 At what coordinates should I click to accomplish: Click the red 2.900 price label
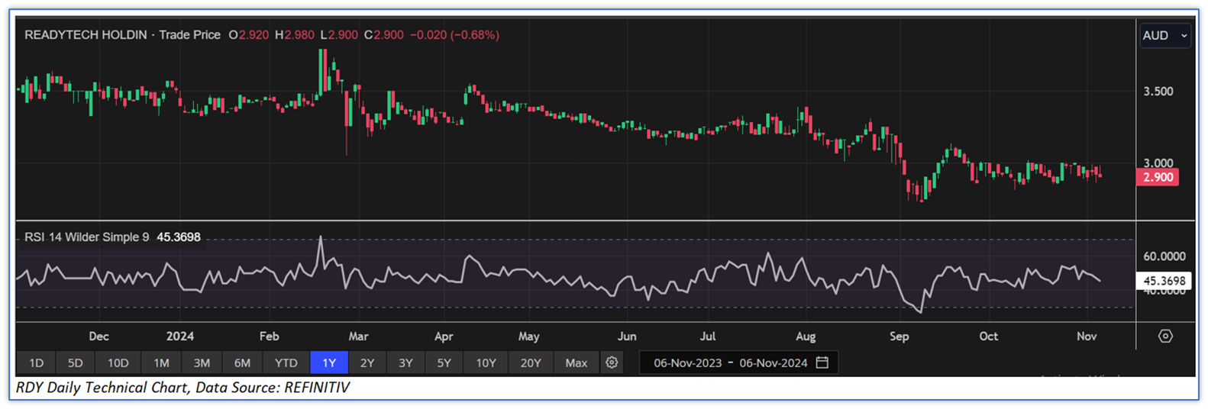click(1158, 177)
